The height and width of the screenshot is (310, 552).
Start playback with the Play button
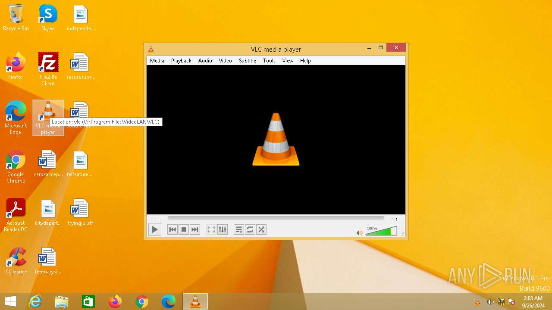pyautogui.click(x=154, y=229)
